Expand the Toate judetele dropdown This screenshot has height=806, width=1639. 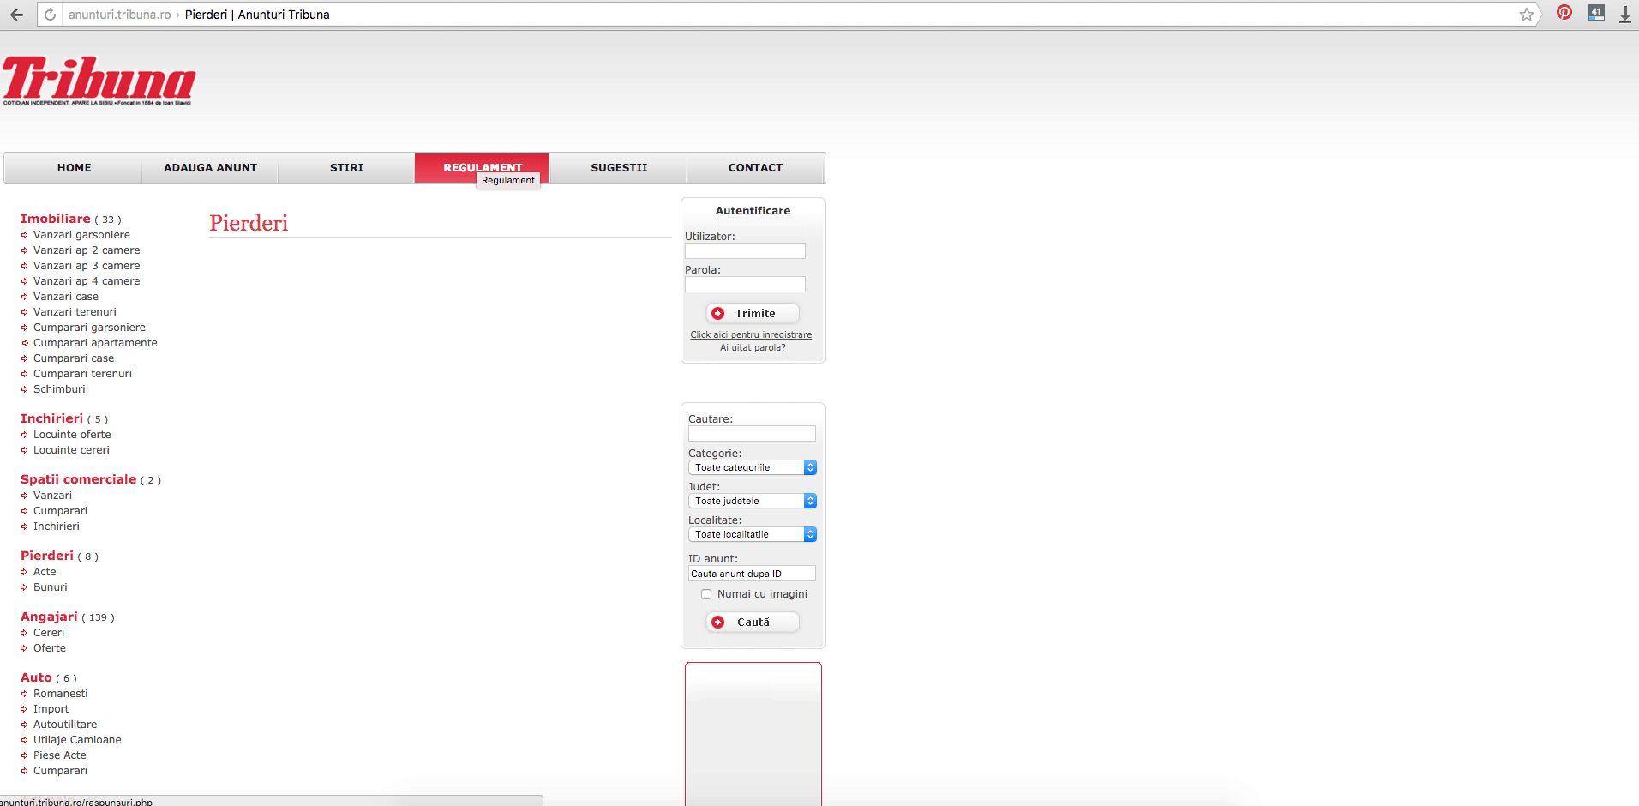pyautogui.click(x=752, y=501)
